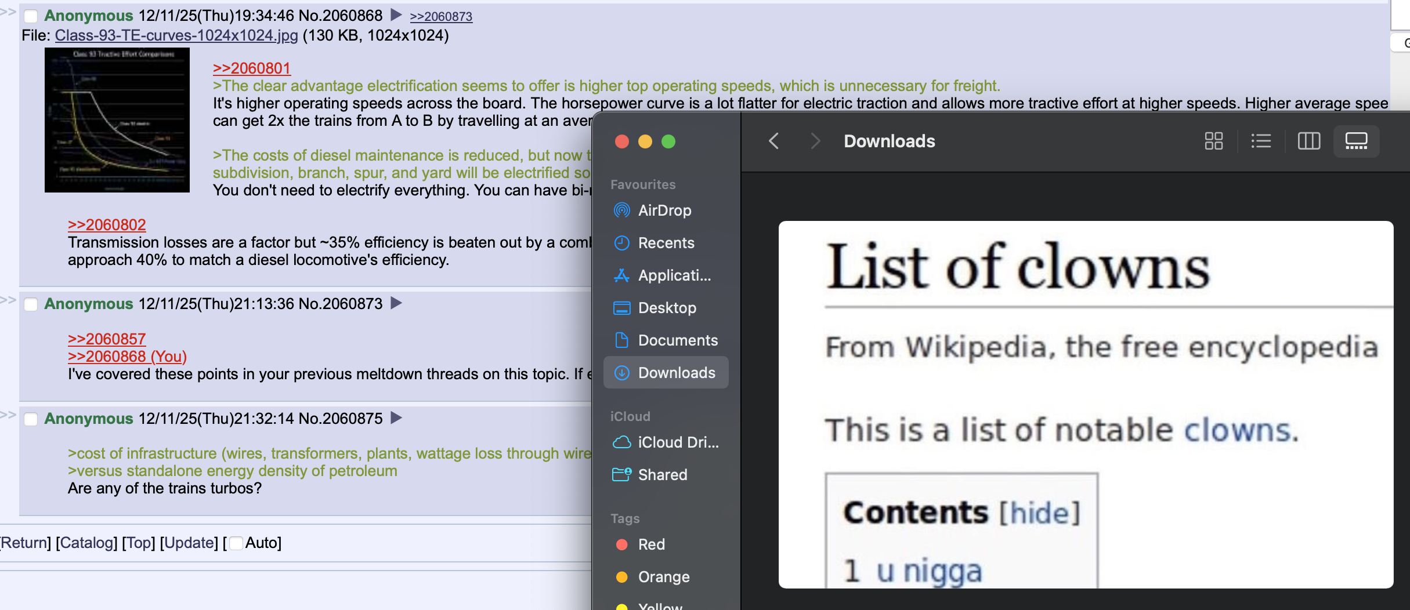
Task: Click the Shared folder icon in sidebar
Action: tap(621, 475)
